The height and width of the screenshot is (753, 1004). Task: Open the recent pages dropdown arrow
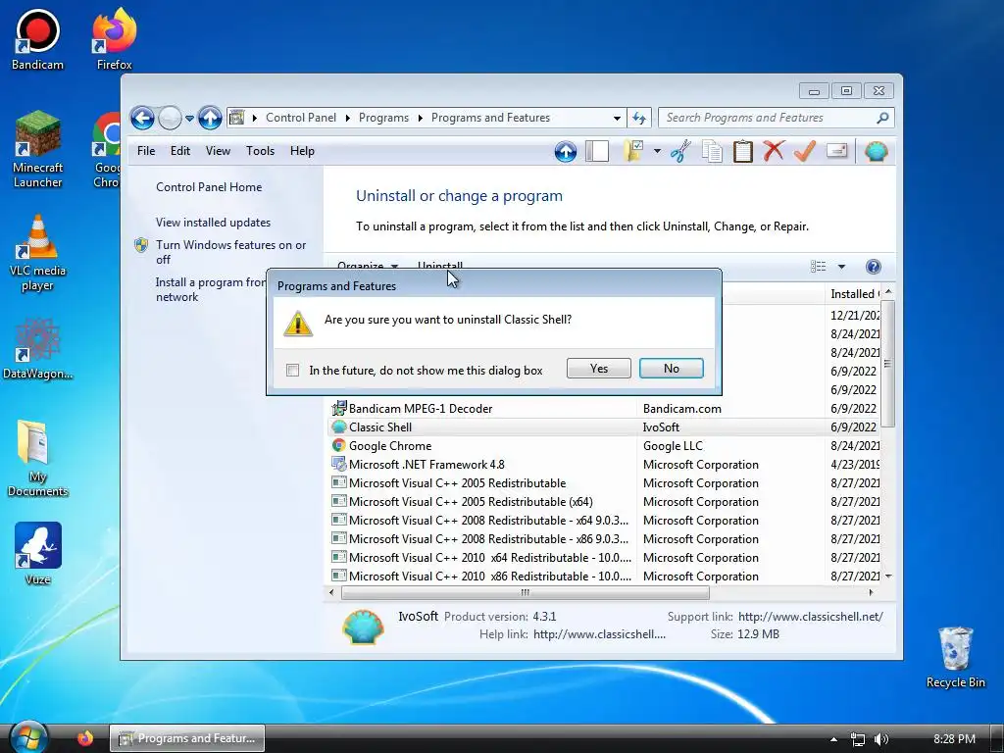[189, 118]
